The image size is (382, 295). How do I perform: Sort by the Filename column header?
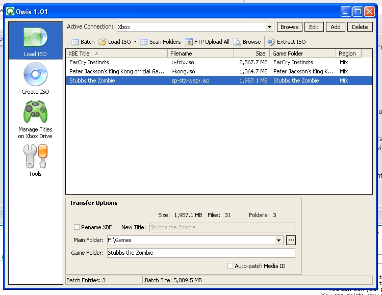click(x=201, y=53)
